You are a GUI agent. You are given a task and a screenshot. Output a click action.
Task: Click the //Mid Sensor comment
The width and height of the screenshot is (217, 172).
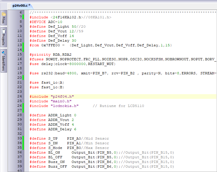95,139
